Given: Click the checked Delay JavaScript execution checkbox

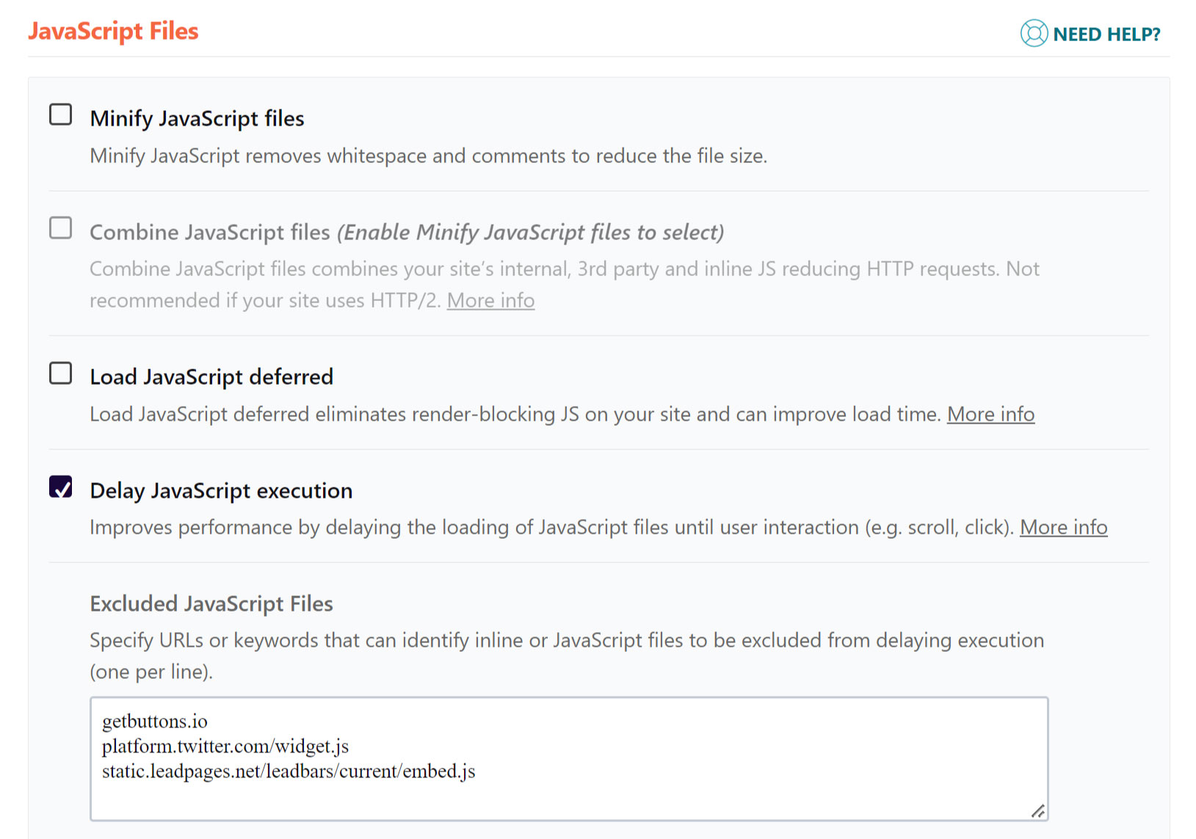Looking at the screenshot, I should [62, 487].
